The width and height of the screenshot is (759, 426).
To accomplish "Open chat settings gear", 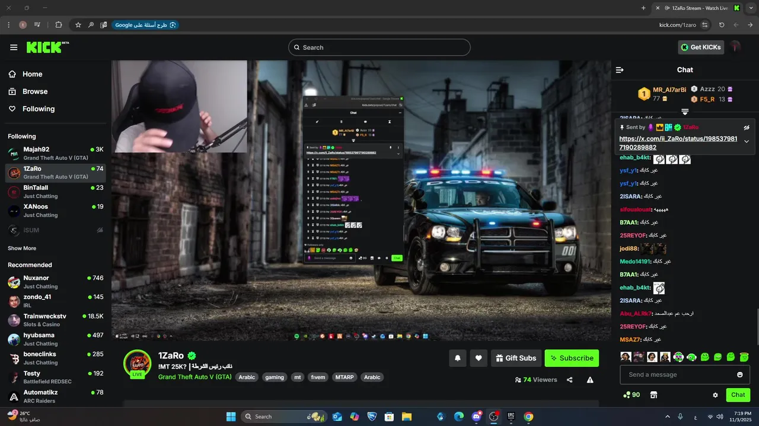I will [x=715, y=395].
